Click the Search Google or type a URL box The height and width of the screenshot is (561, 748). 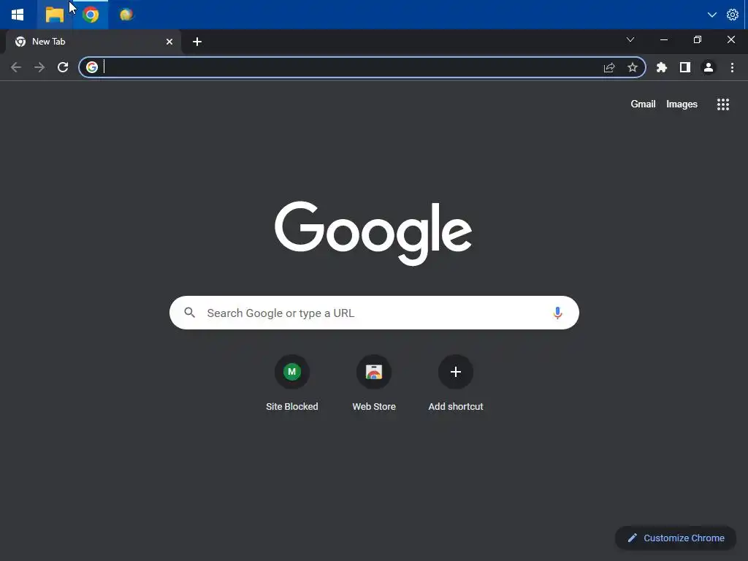click(x=374, y=313)
